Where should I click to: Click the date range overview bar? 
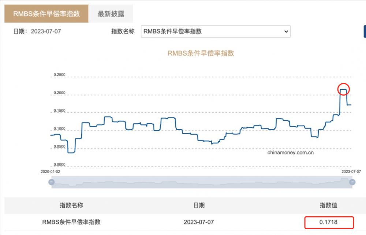click(x=202, y=182)
